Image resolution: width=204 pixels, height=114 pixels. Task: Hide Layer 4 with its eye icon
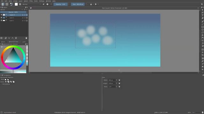(x=1, y=15)
